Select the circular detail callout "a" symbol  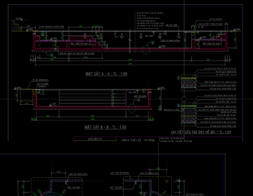click(153, 42)
